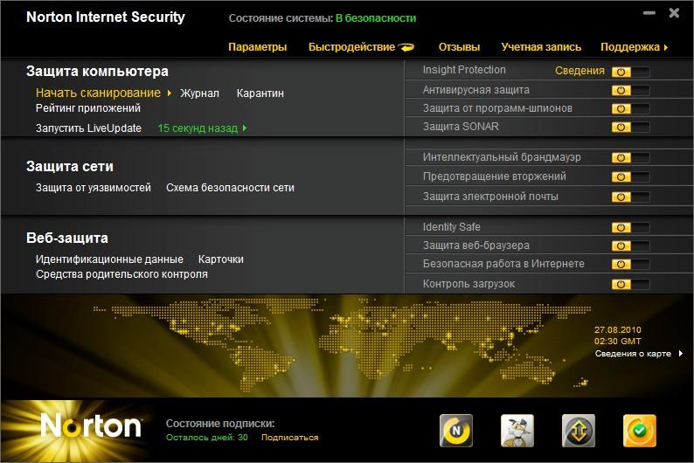This screenshot has width=694, height=463.
Task: Click the world activity map
Action: [342, 345]
